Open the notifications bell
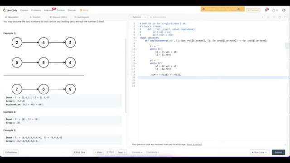The height and width of the screenshot is (163, 290). 266,10
